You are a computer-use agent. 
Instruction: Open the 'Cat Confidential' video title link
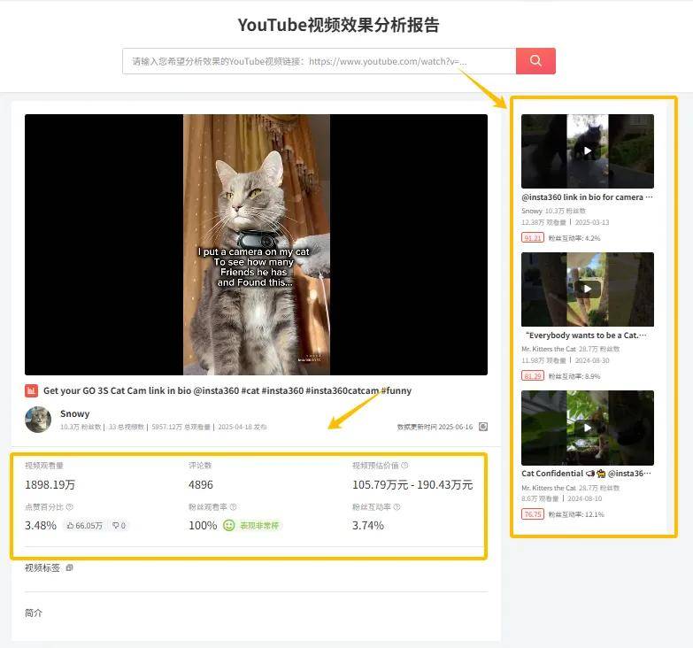pos(587,474)
